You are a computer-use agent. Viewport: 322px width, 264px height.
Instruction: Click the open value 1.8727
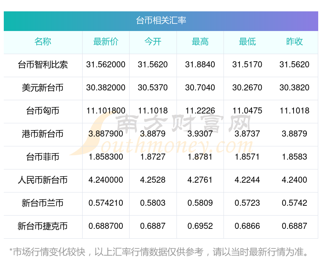[x=153, y=157]
